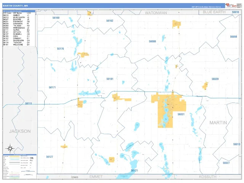Select the TRUMAN row in the ZIP index
The width and height of the screenshot is (244, 183).
click(x=16, y=26)
